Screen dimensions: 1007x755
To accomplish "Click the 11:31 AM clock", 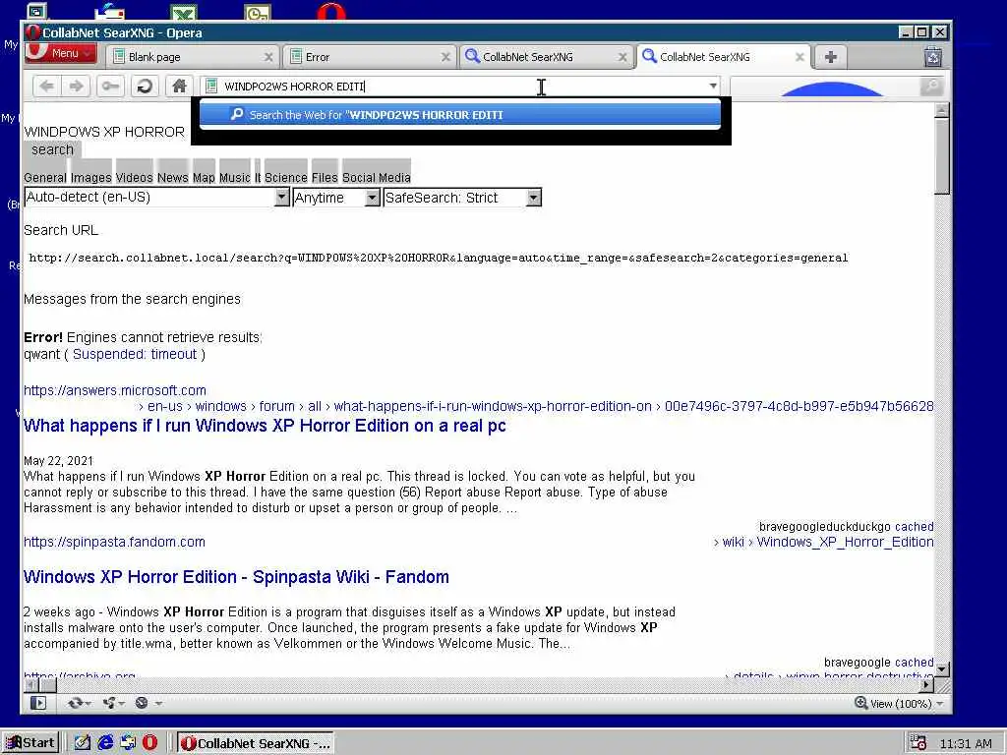I will pos(966,743).
